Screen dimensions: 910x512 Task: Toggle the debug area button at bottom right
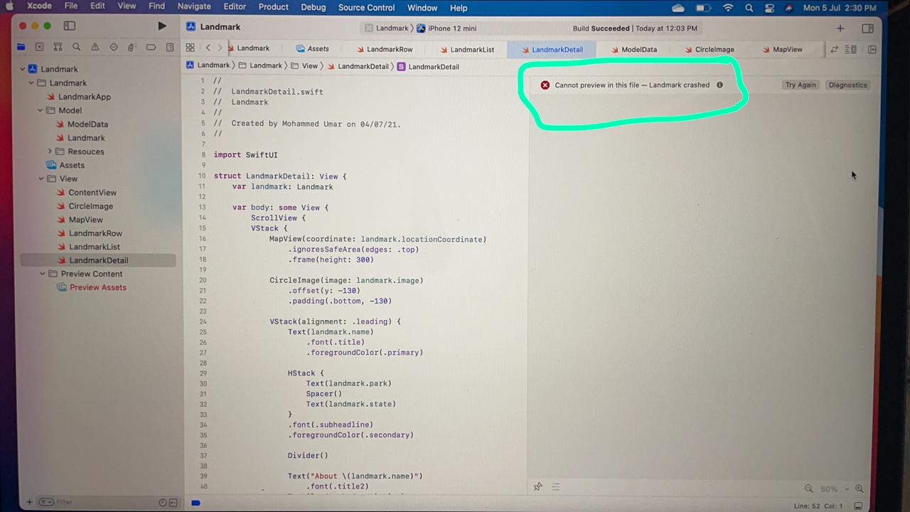[x=858, y=506]
